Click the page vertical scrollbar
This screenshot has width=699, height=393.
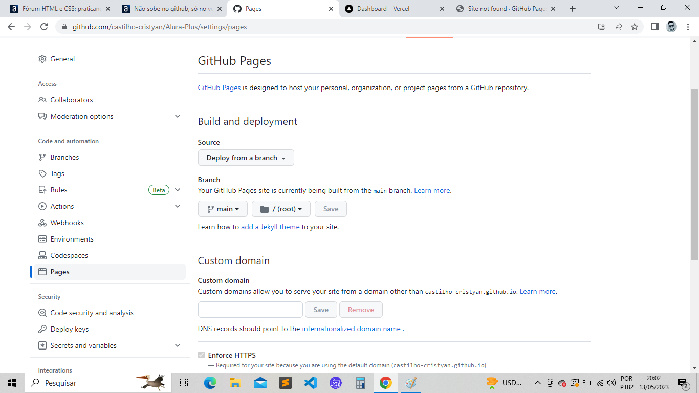click(694, 174)
